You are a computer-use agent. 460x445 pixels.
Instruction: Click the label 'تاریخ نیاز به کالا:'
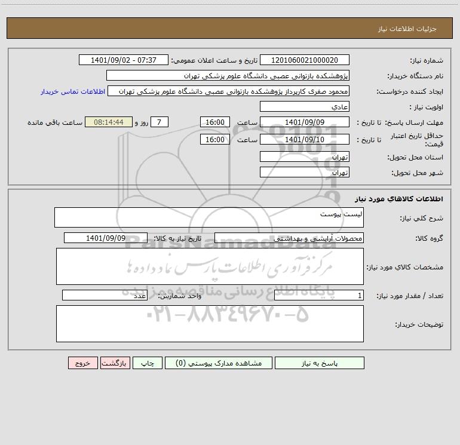click(x=178, y=238)
